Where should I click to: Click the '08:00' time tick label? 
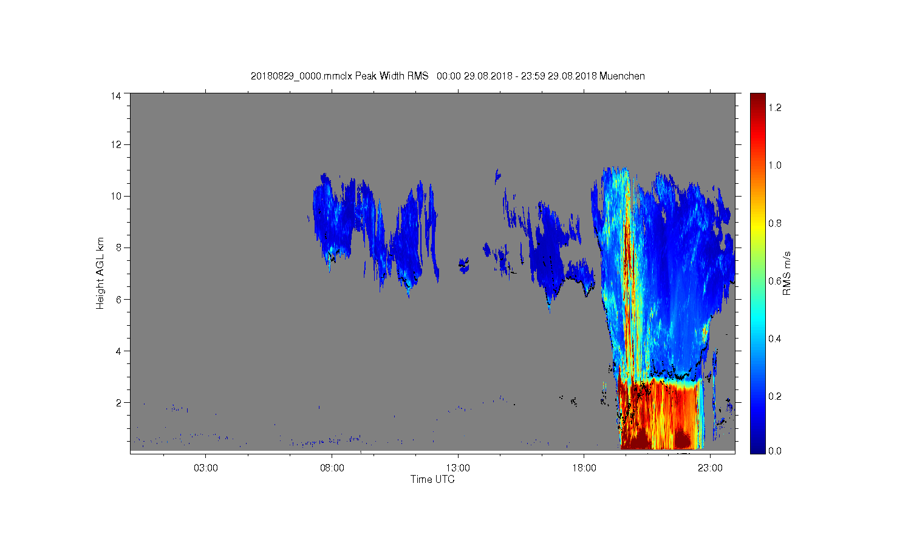click(332, 468)
